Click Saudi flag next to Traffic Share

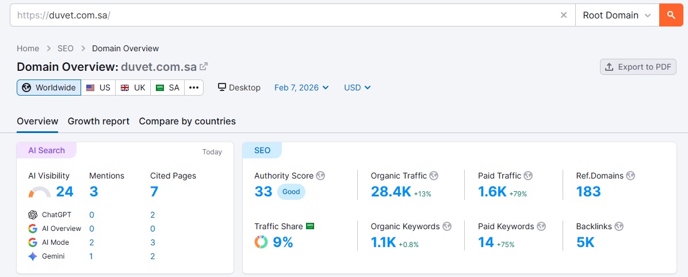pyautogui.click(x=310, y=226)
